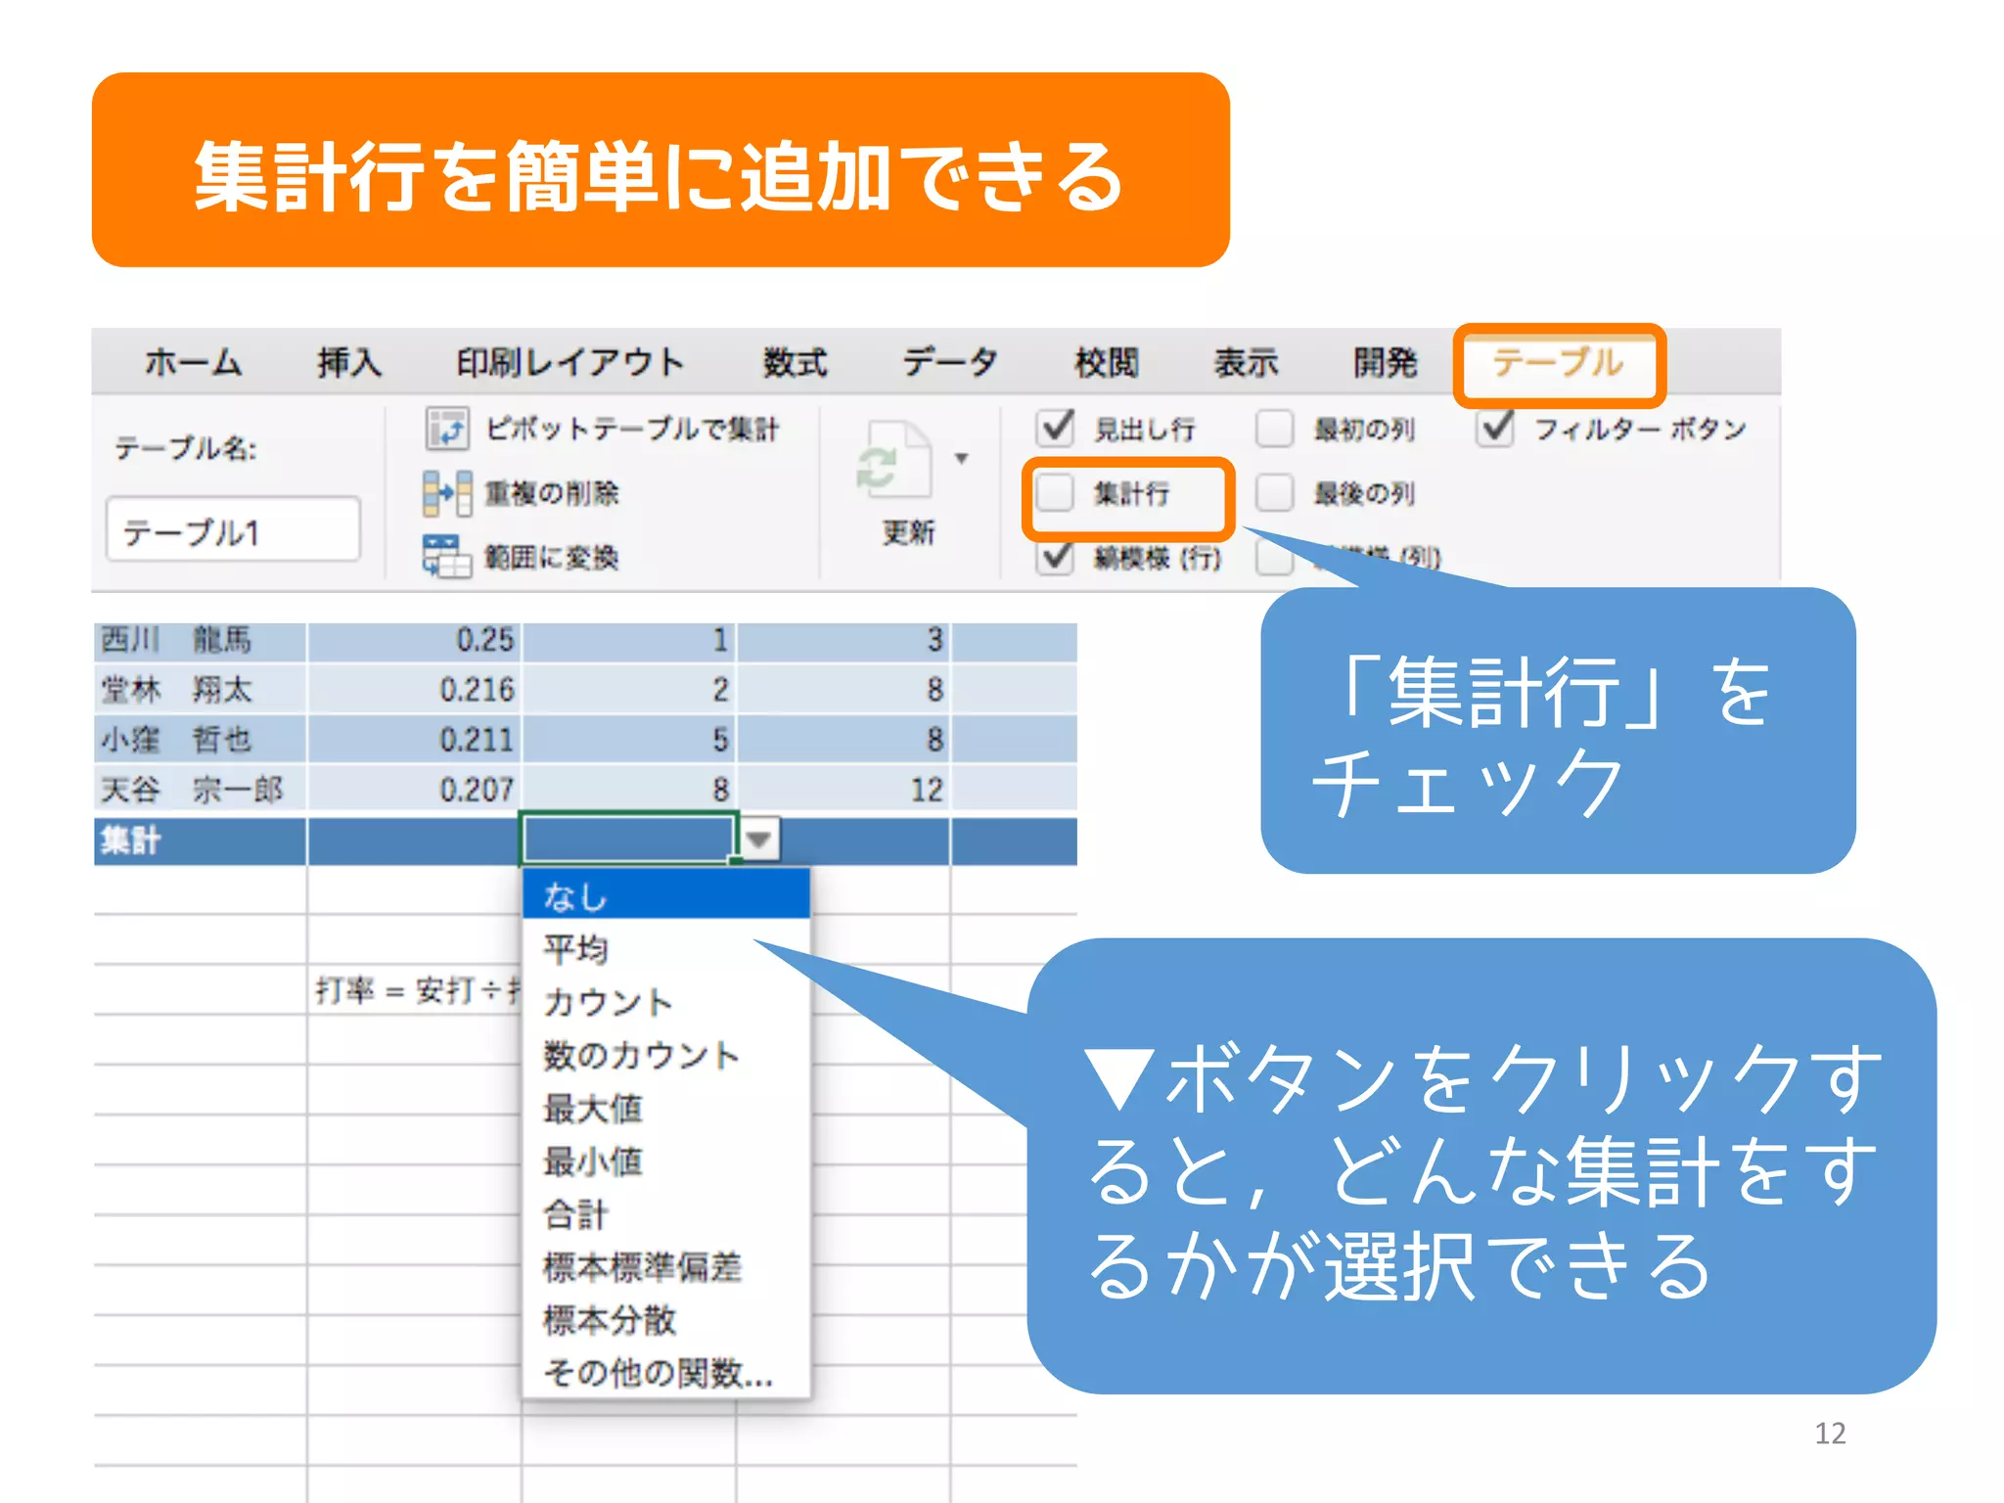This screenshot has height=1503, width=2004.
Task: Click the convert to range icon
Action: (447, 556)
